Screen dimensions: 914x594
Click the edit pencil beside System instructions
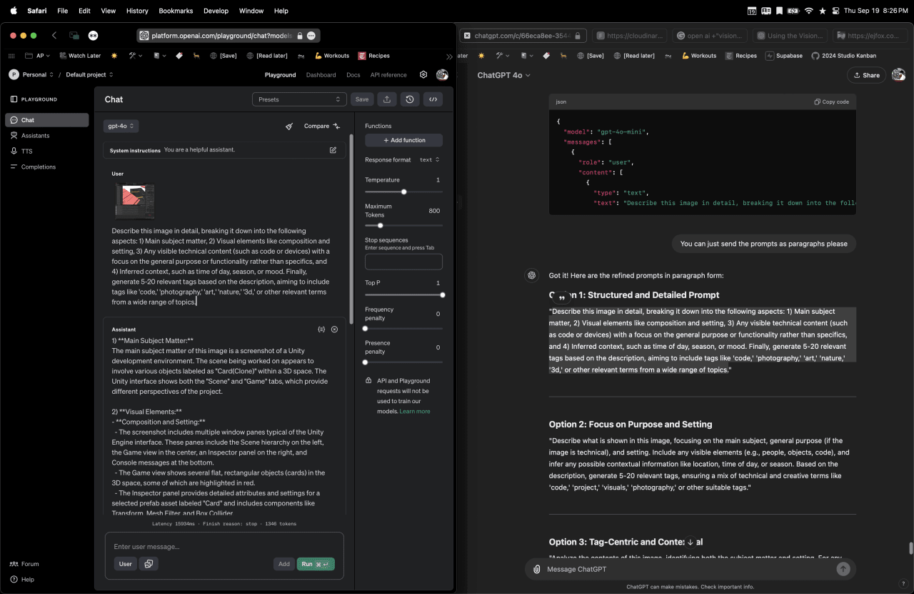[333, 150]
